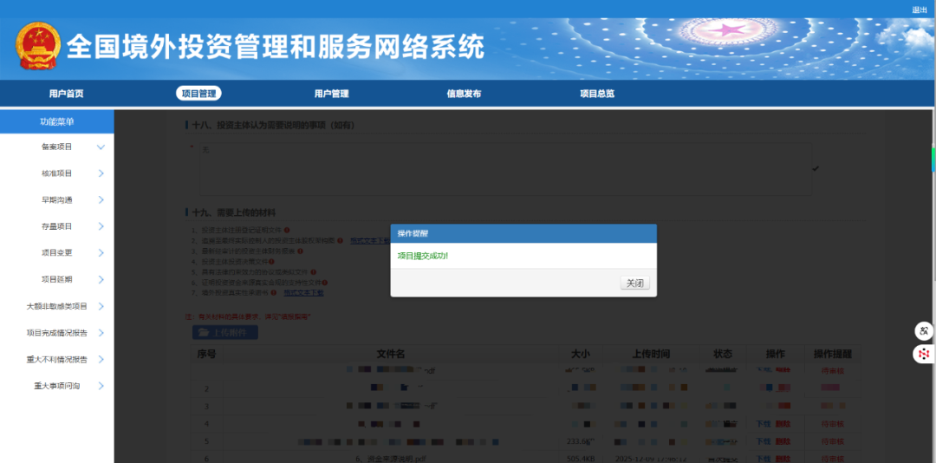Click 待审核 status in row 4
Viewport: 936px width, 463px height.
coord(833,424)
